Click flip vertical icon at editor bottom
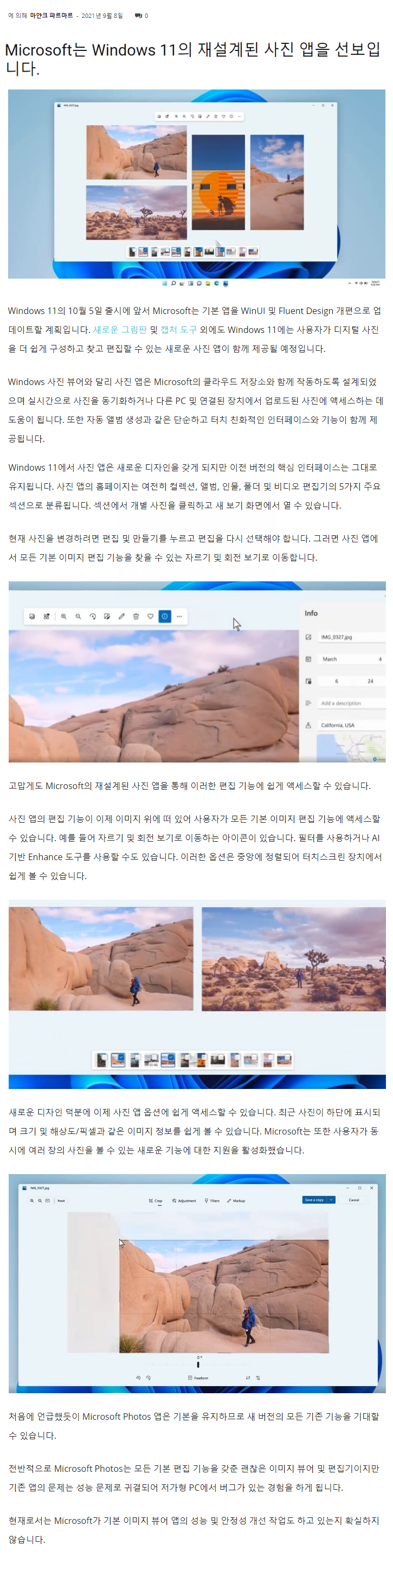Image resolution: width=393 pixels, height=1570 pixels. (x=257, y=1377)
